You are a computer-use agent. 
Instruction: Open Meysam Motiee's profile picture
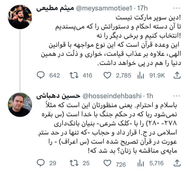coord(20,17)
